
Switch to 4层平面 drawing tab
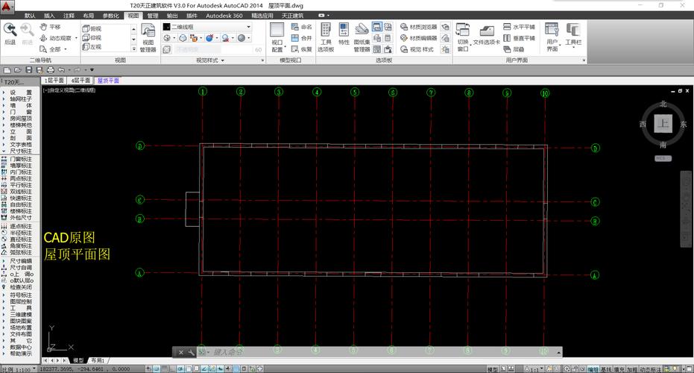(81, 81)
